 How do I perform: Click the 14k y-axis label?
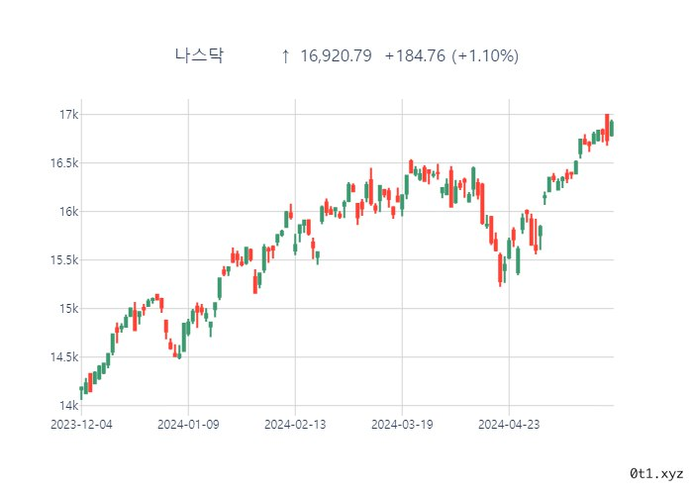[x=69, y=405]
